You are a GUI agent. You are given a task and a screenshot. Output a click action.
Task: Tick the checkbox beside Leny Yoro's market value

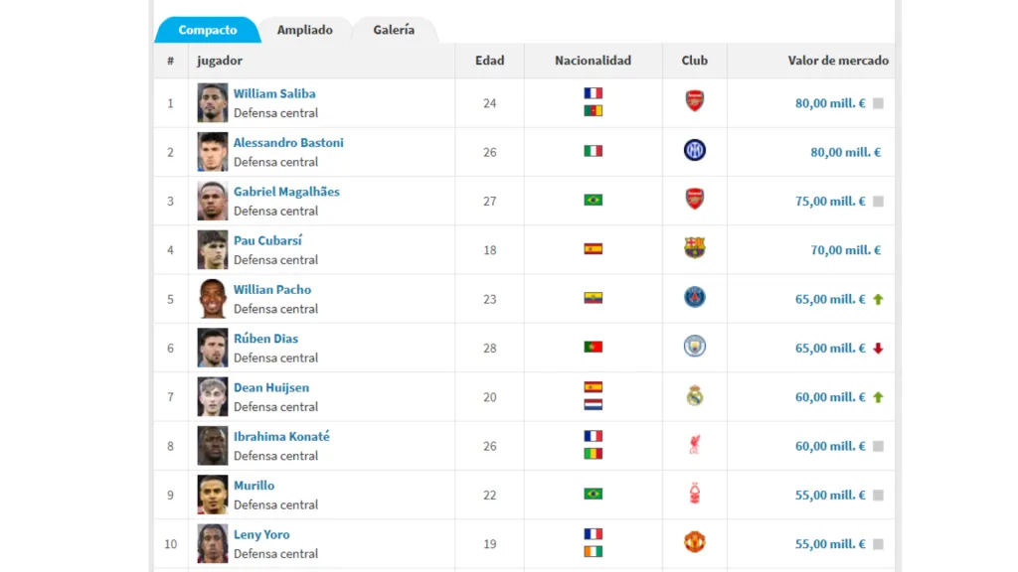(x=876, y=544)
